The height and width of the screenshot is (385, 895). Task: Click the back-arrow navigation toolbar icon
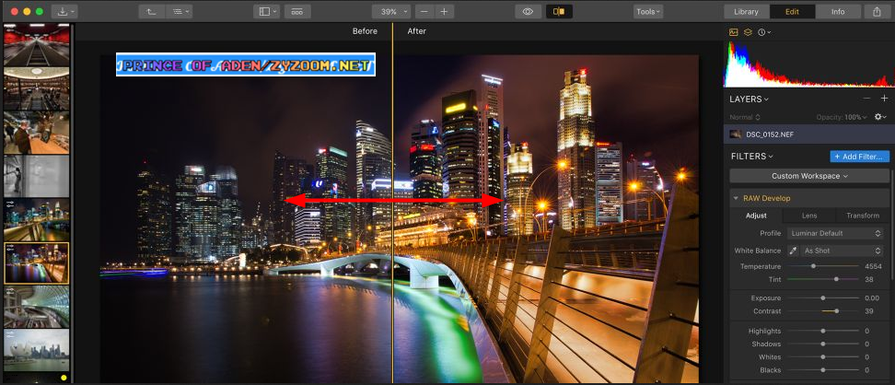153,11
